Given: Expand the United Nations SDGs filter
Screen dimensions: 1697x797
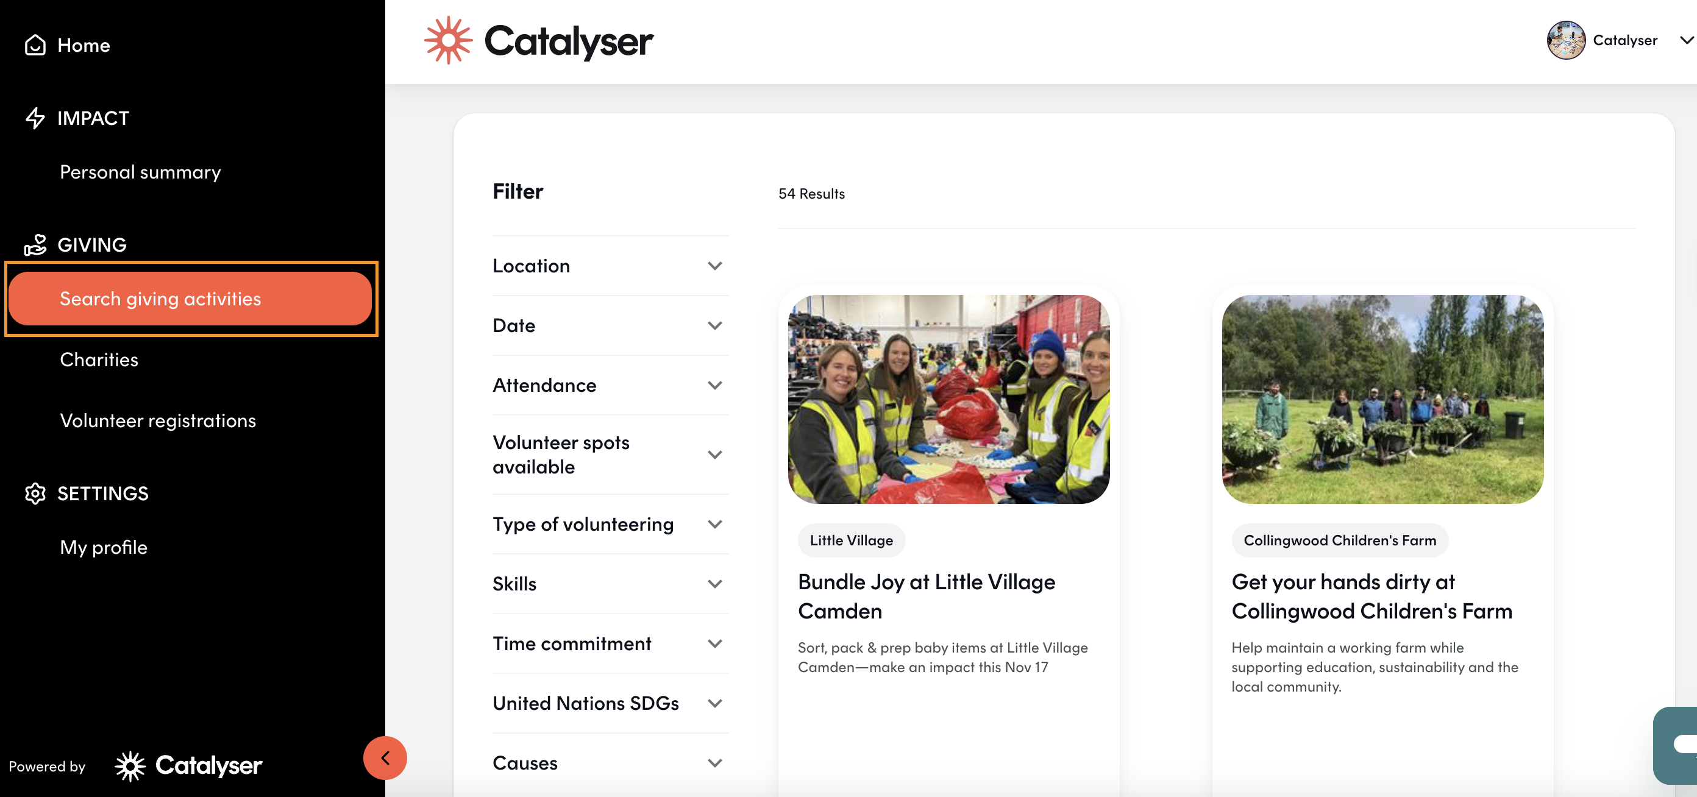Looking at the screenshot, I should [611, 703].
